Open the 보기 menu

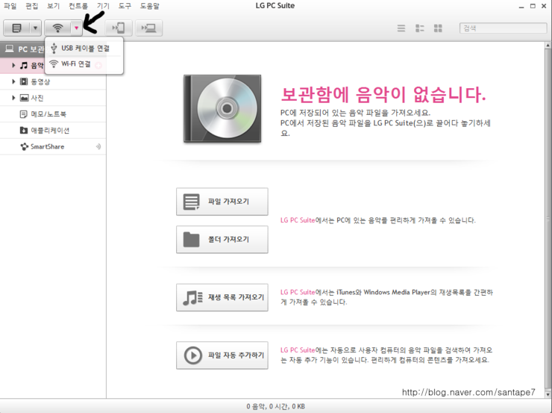(54, 6)
